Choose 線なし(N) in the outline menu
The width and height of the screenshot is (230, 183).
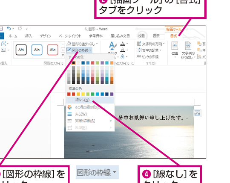click(x=90, y=100)
